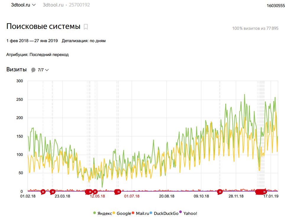The height and width of the screenshot is (219, 285).
Task: Click the red 12.05.18 axis date label
Action: tap(97, 196)
